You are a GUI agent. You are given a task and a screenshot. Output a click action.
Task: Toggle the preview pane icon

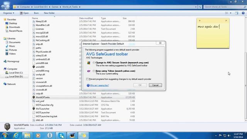click(x=237, y=13)
